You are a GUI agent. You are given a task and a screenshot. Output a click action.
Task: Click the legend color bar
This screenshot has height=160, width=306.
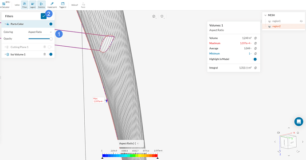coord(130,156)
